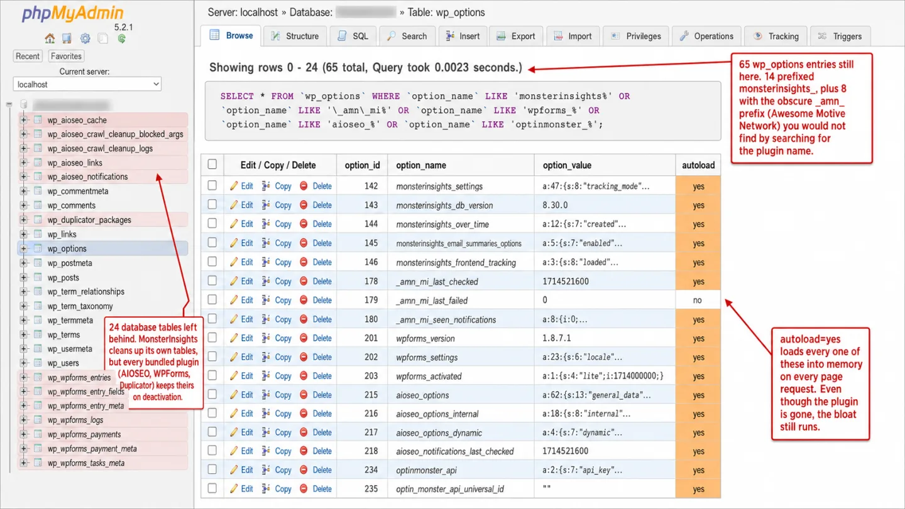Expand the wp_terms tree node
The height and width of the screenshot is (509, 905).
point(23,335)
